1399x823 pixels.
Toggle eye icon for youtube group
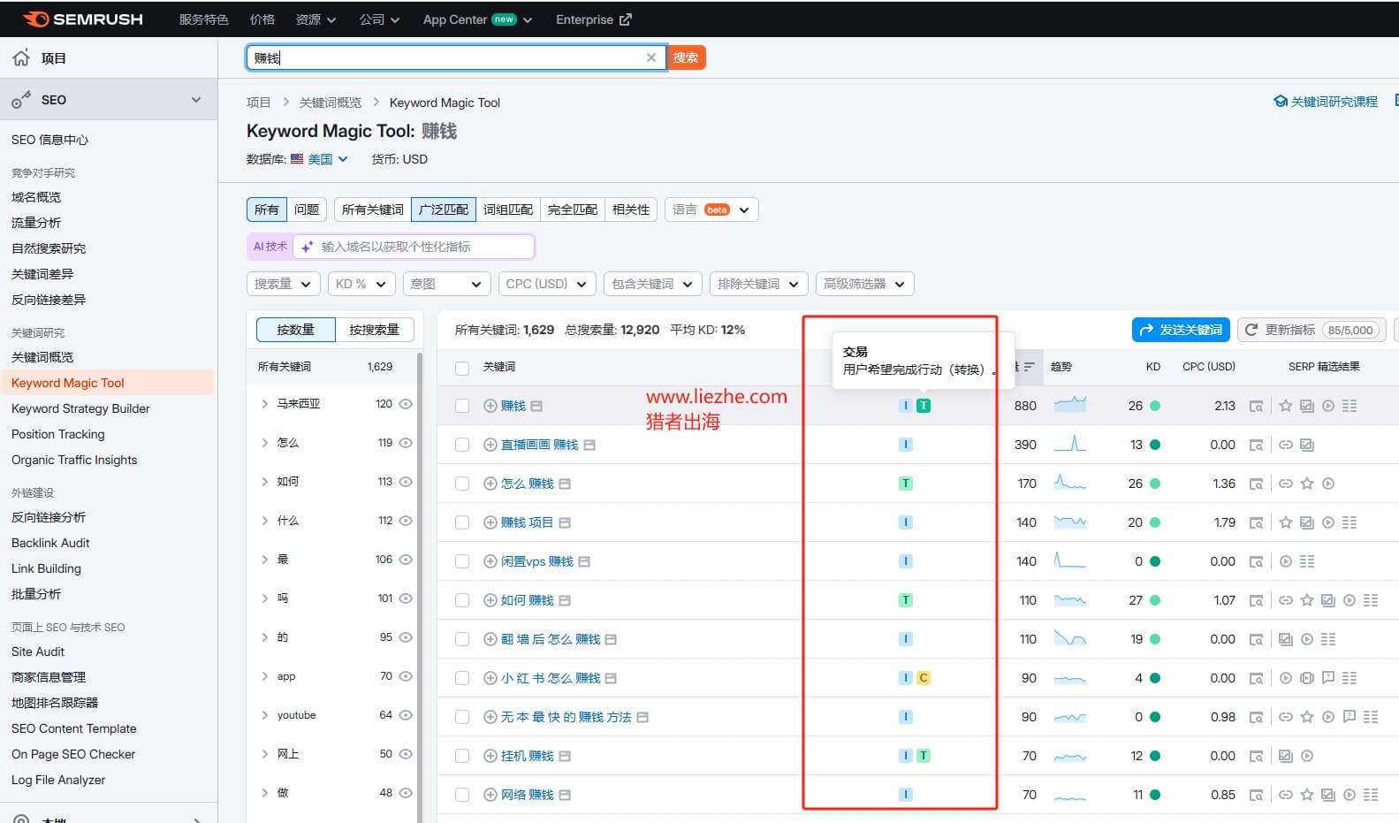[x=406, y=715]
